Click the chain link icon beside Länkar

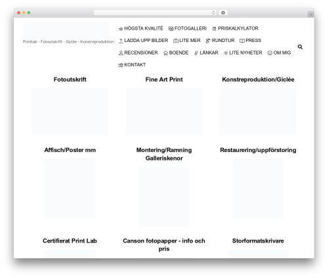pos(196,53)
